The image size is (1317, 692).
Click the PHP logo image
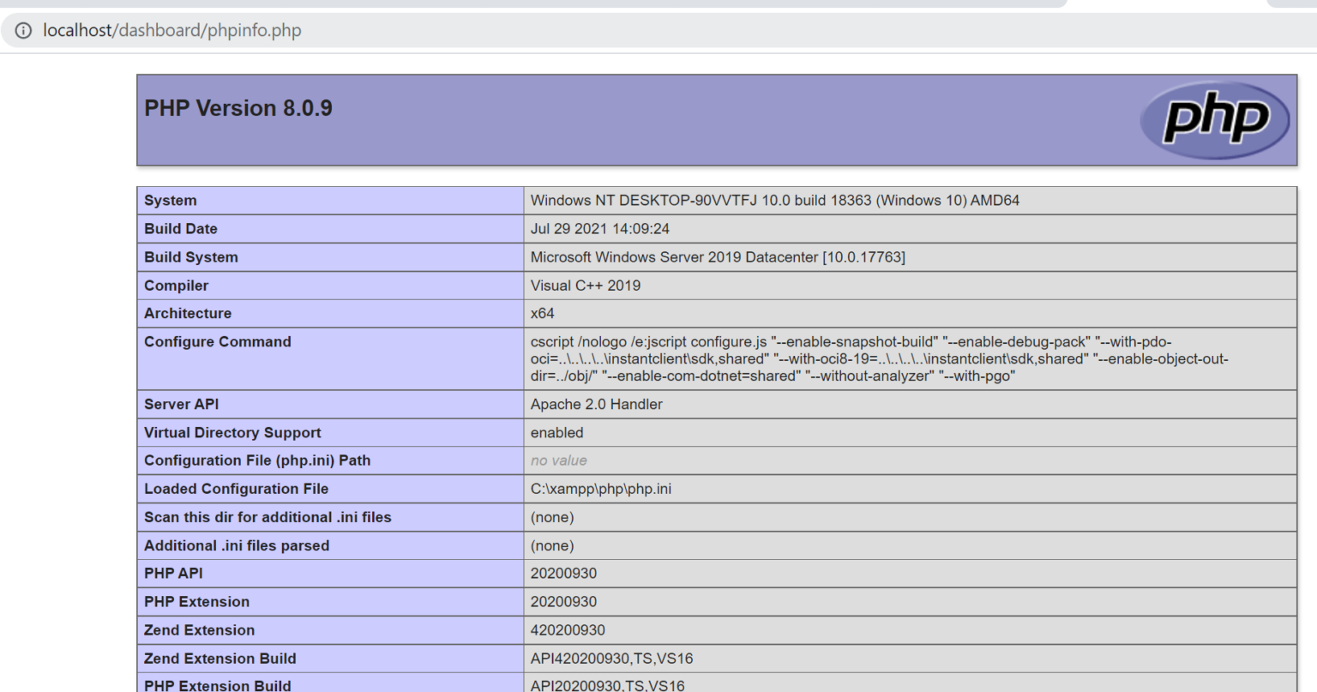[1215, 119]
